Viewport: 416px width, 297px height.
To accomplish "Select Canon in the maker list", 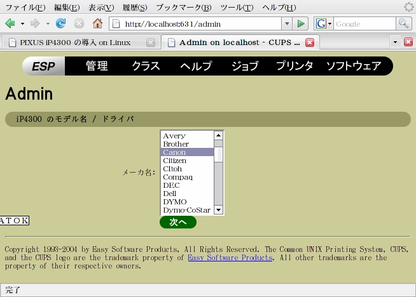I will [187, 152].
